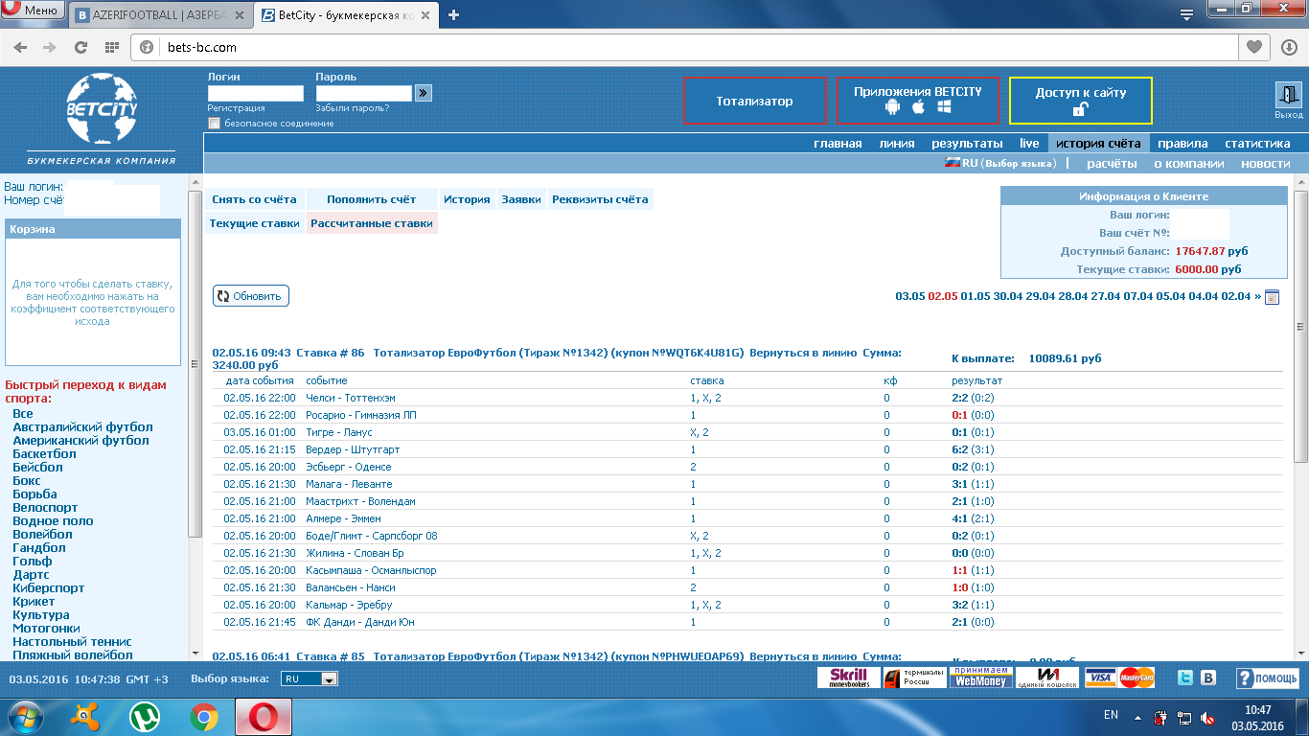
Task: Open Avast from the taskbar
Action: click(x=87, y=716)
